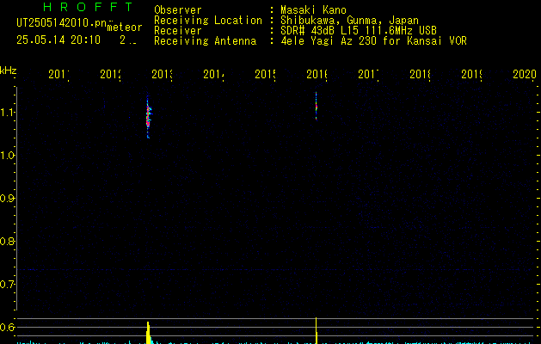
Task: Select the location Shibukawa, Gunma, Japan
Action: point(349,21)
